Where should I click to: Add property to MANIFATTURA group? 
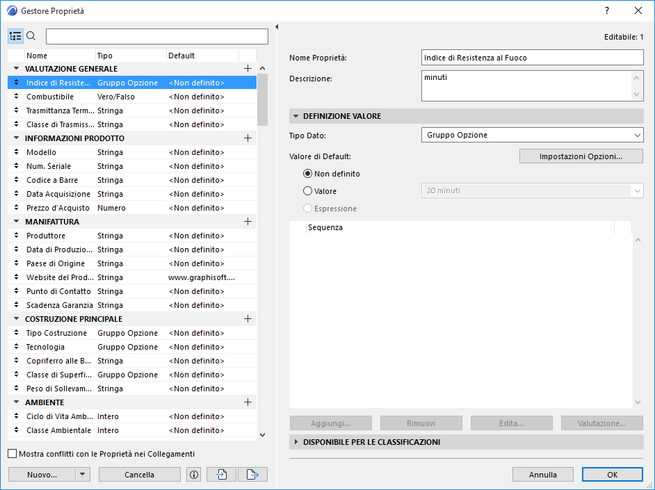248,222
